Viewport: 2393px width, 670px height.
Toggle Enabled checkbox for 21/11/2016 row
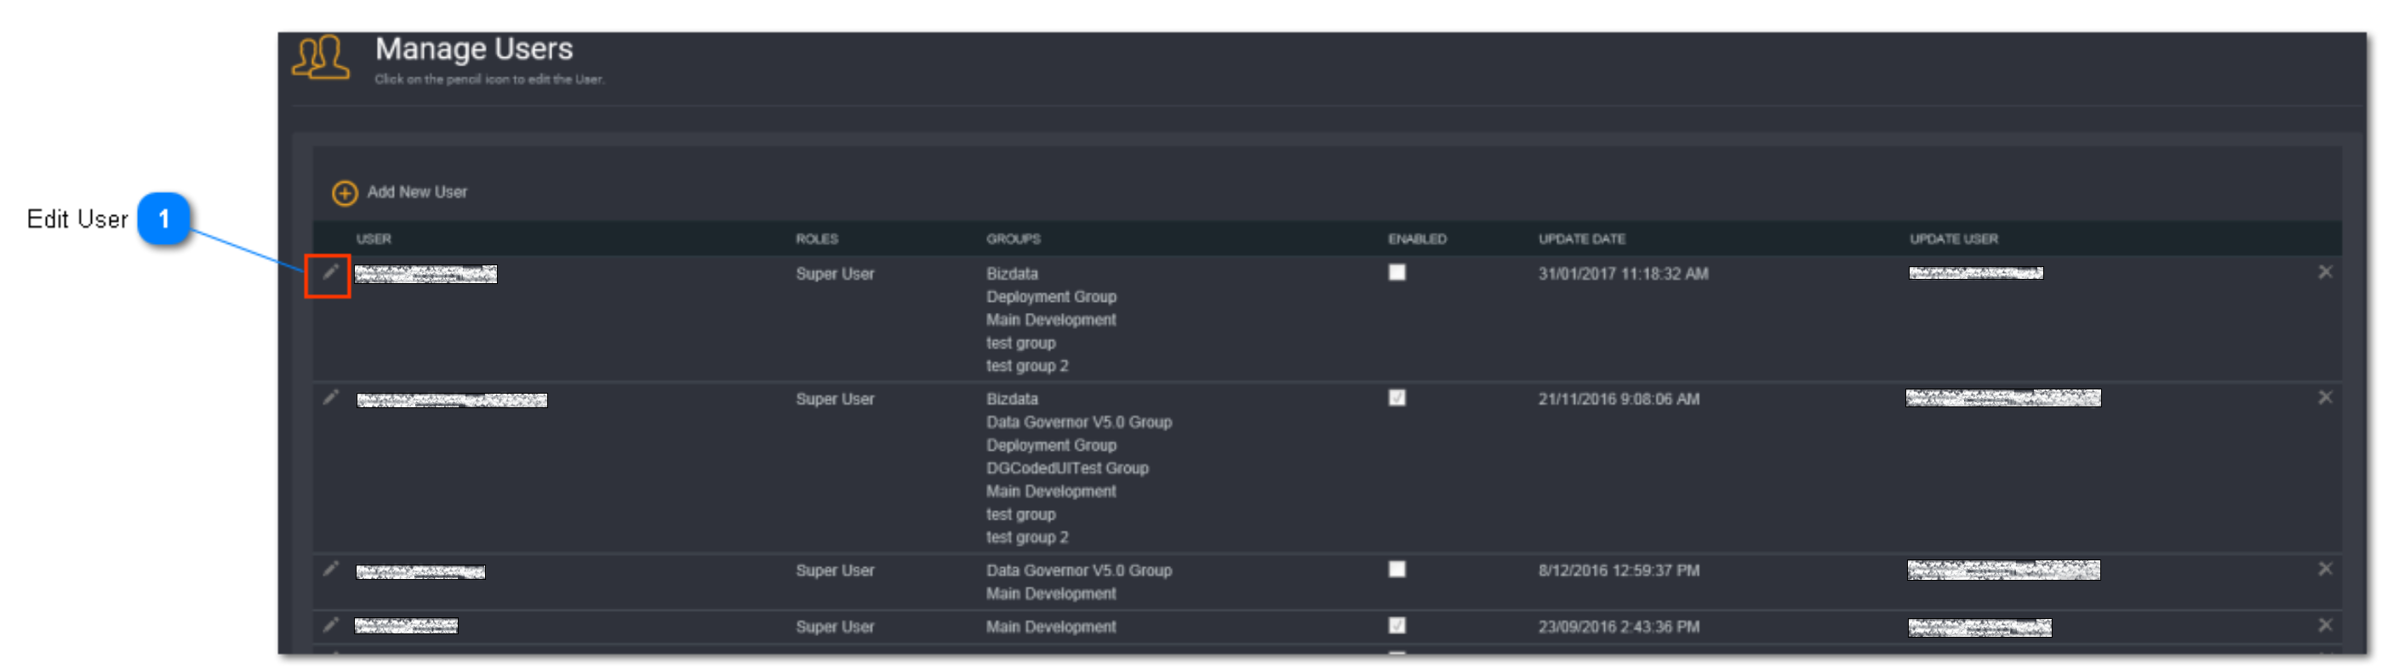1396,397
